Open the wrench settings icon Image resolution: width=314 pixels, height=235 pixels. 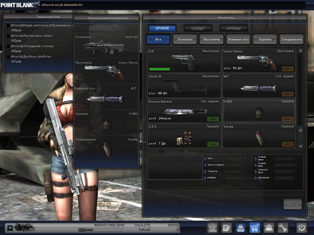point(283,227)
